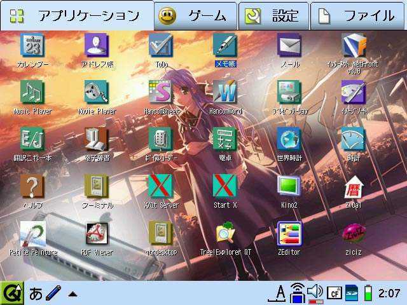407x305 pixels.
Task: Click the 2:07 taskbar clock
Action: tap(389, 294)
